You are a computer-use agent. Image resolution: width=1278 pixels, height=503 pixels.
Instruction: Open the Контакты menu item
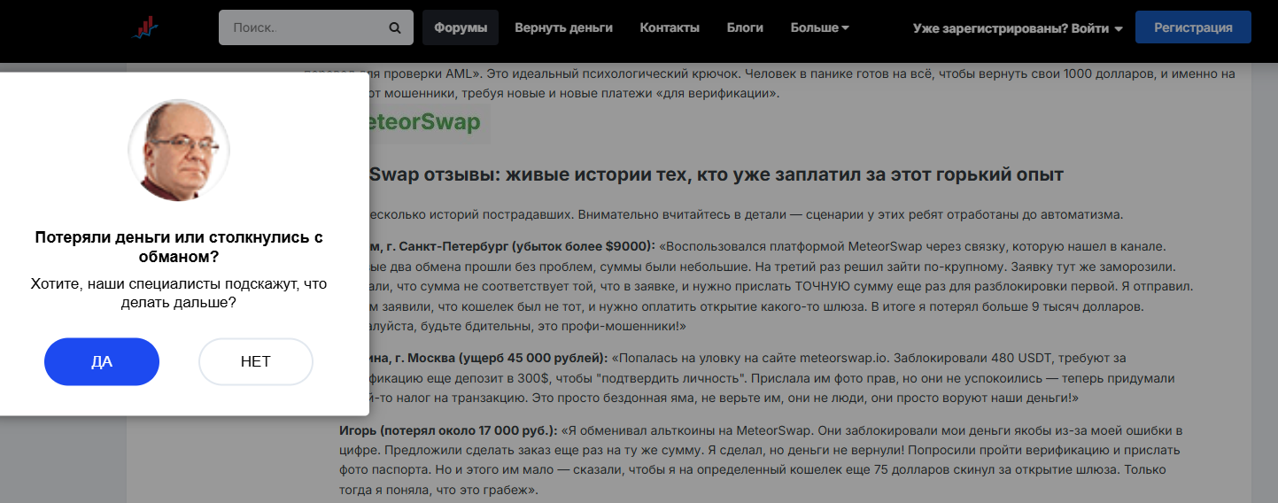click(x=670, y=27)
